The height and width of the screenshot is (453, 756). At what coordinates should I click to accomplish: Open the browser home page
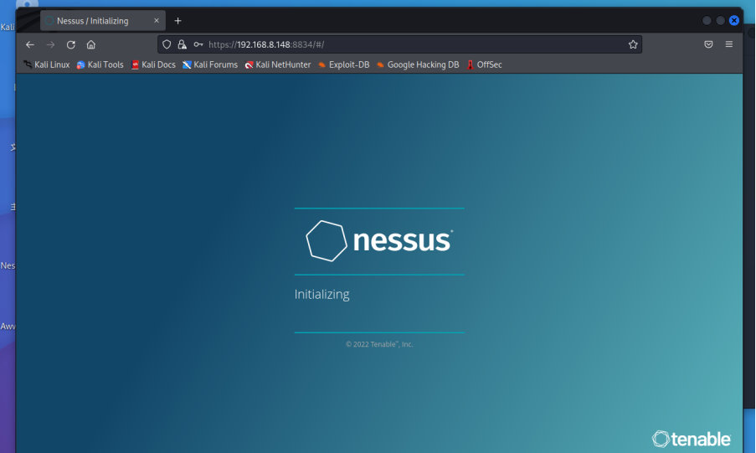[x=91, y=44]
